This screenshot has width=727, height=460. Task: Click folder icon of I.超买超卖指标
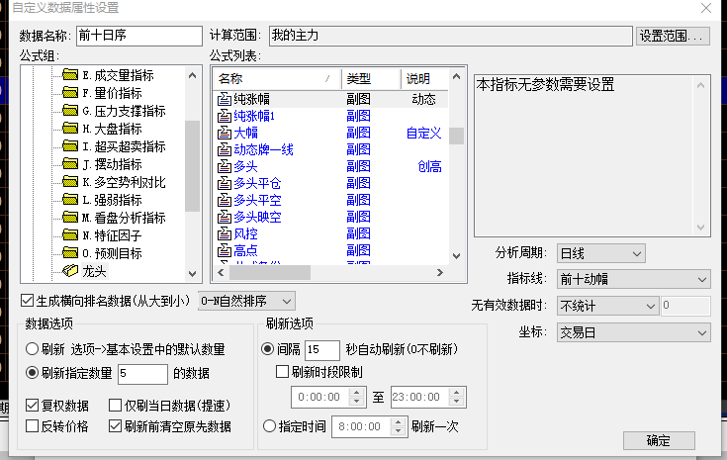pos(70,145)
